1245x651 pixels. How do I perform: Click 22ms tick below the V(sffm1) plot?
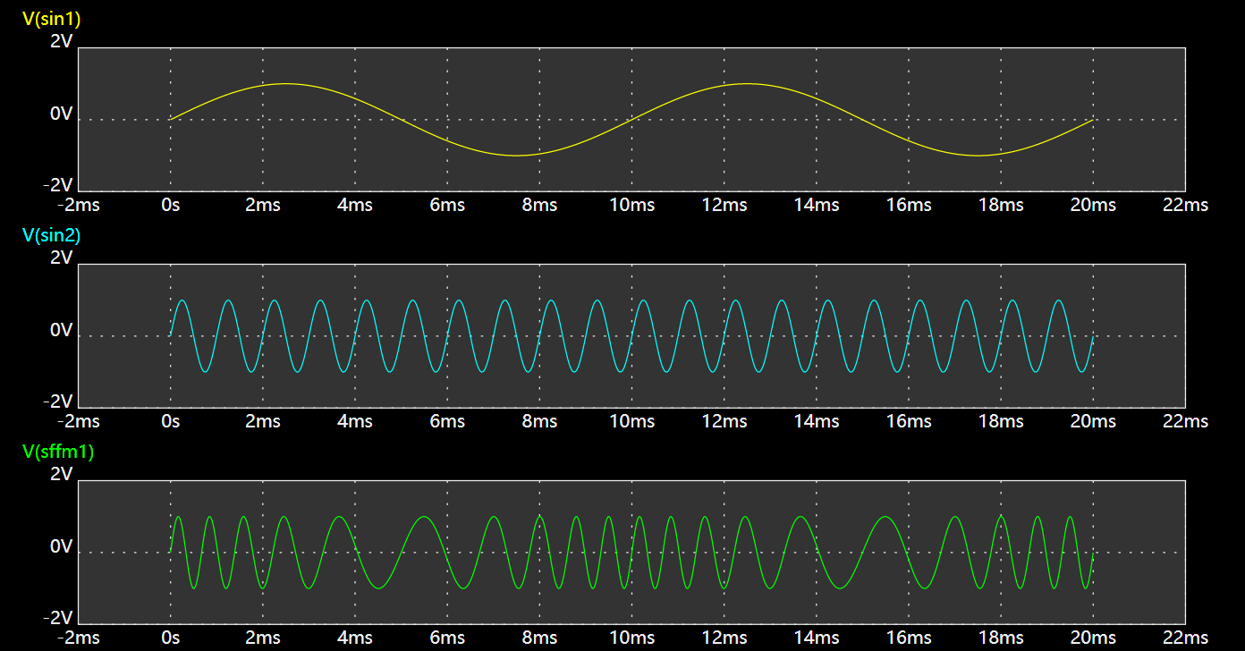point(1185,638)
